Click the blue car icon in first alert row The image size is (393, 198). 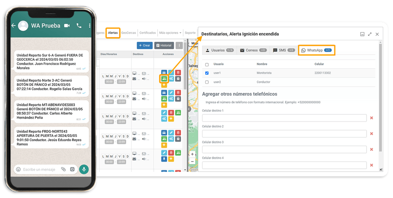[x=164, y=72]
